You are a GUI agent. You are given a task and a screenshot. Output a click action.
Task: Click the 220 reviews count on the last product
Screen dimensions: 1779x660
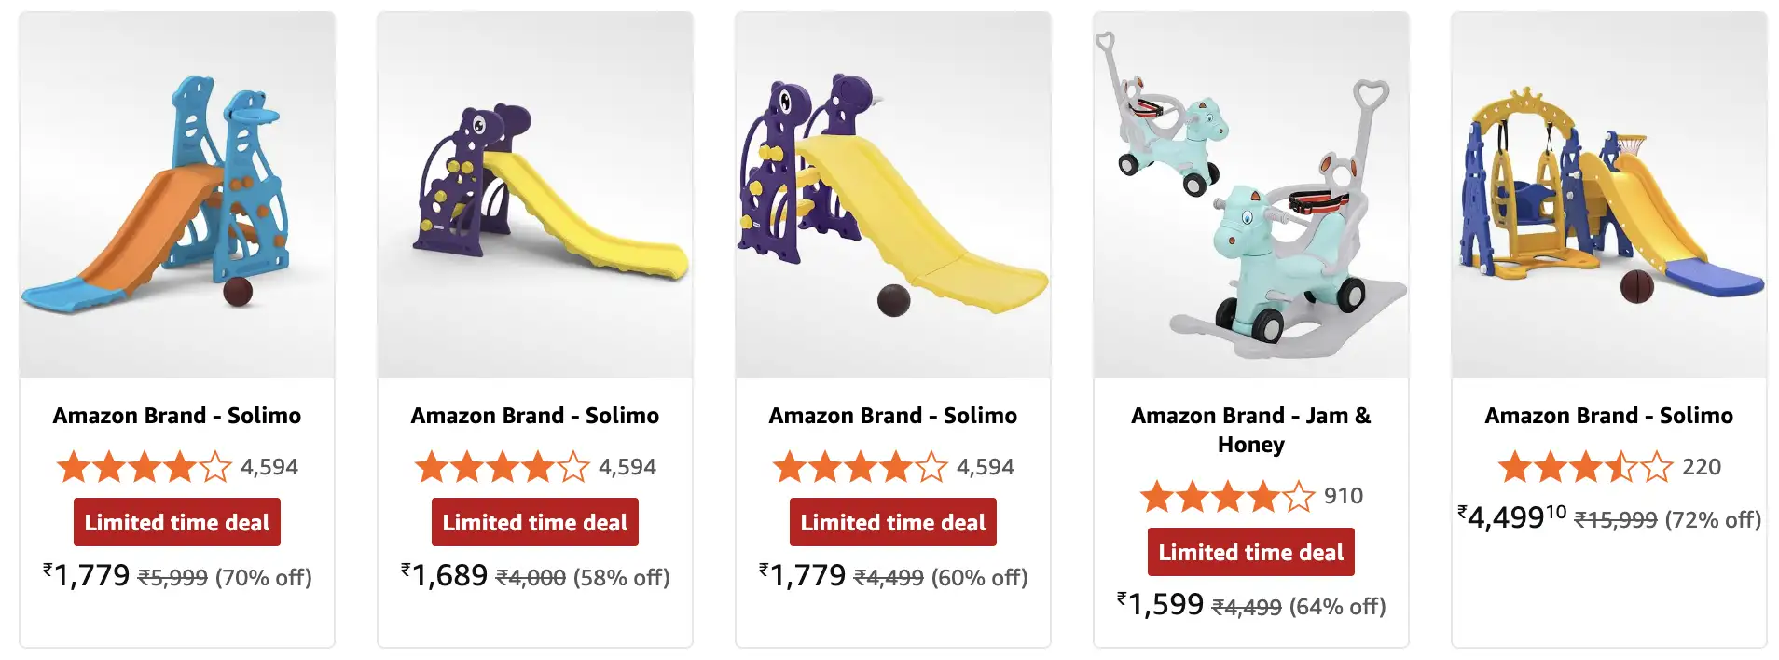[1699, 466]
